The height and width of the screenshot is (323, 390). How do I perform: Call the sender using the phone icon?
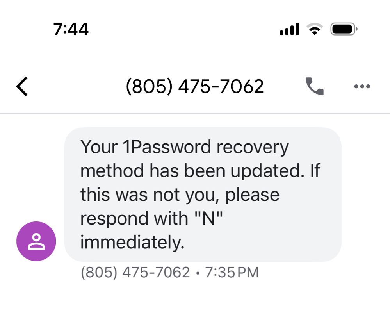[314, 86]
